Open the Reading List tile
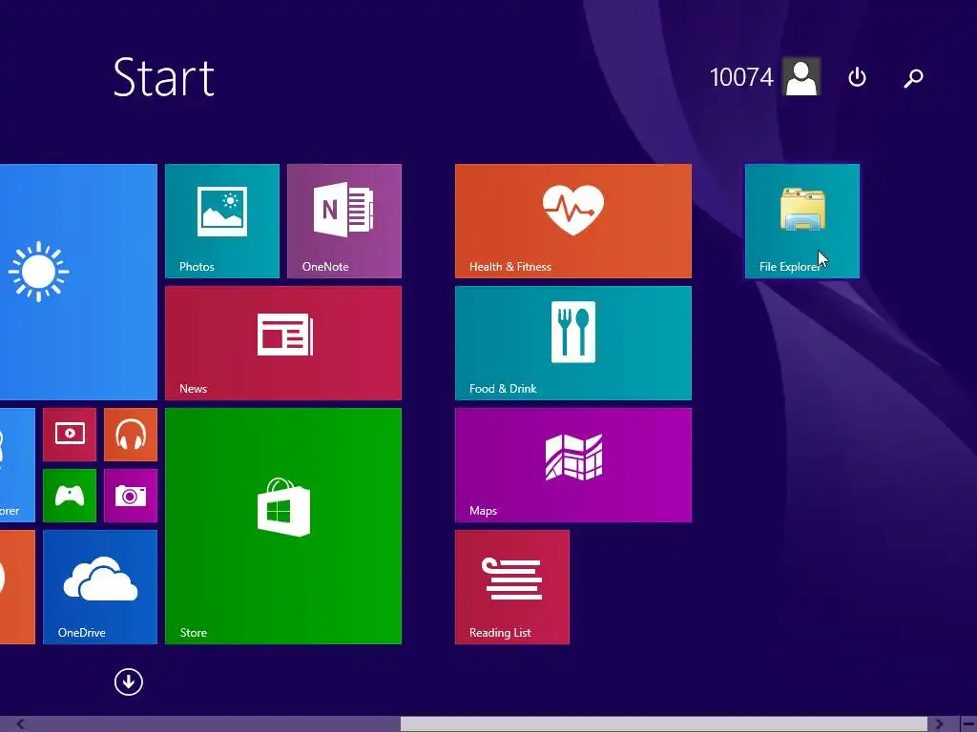 coord(512,587)
